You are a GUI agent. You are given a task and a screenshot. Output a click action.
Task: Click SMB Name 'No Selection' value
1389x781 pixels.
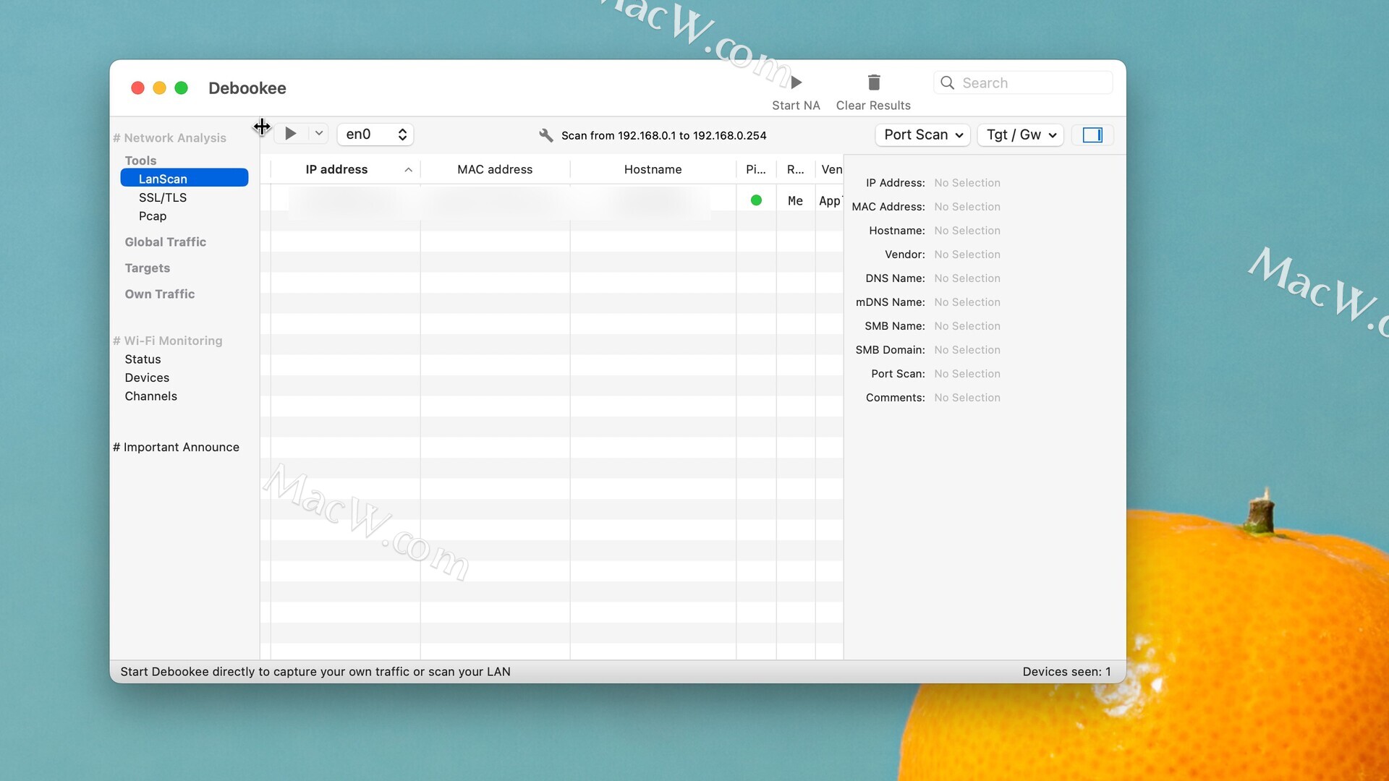click(967, 326)
